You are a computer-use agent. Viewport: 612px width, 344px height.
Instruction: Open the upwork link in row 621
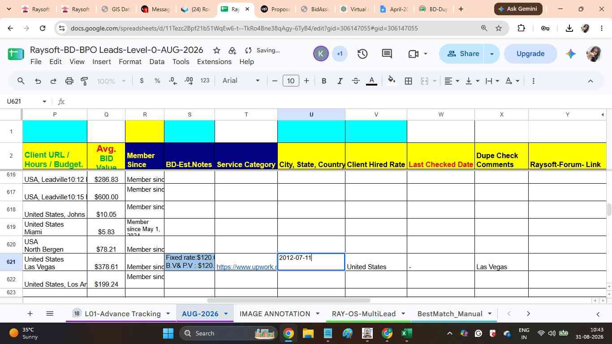(246, 267)
